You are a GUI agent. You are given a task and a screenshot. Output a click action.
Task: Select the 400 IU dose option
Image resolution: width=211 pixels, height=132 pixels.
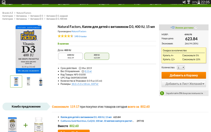(x=97, y=56)
